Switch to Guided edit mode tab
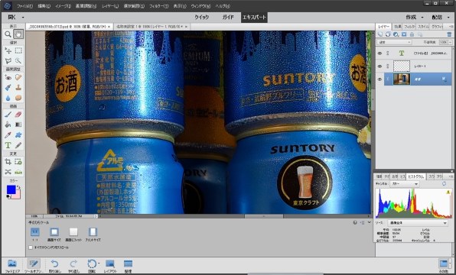 pyautogui.click(x=228, y=18)
